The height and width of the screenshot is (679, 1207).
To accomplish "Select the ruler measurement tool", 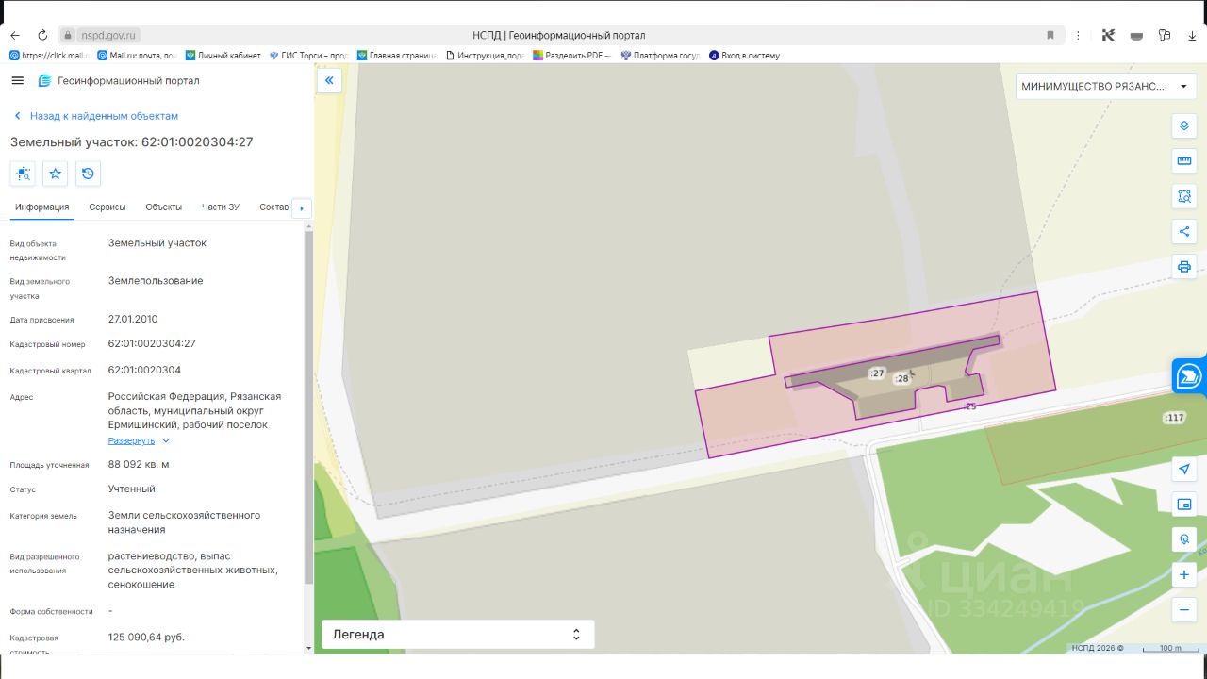I will 1184,161.
